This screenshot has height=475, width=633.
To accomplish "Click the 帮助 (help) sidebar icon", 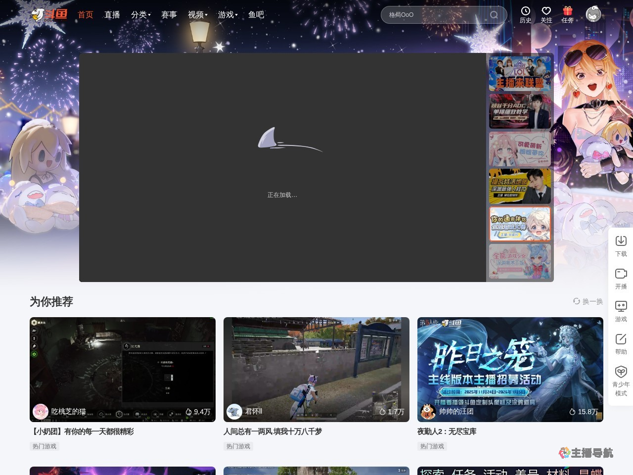I will tap(621, 343).
